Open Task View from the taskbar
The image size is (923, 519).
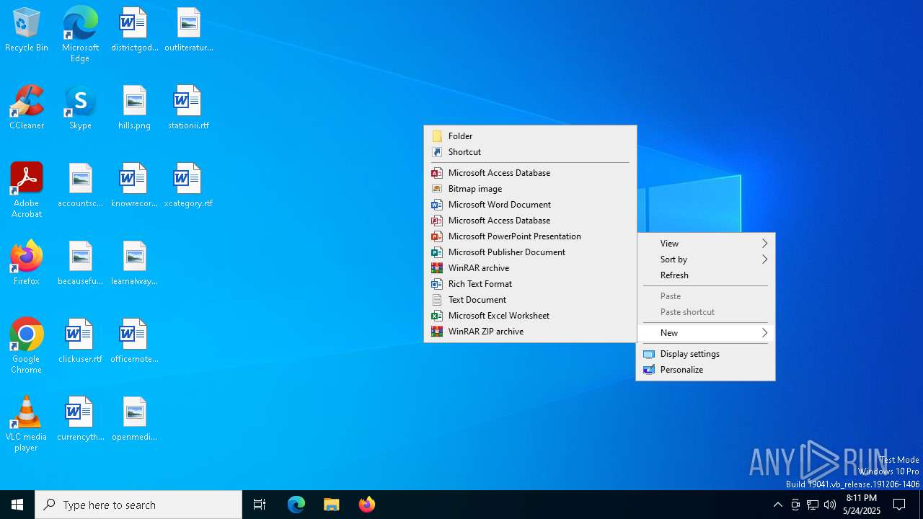coord(260,505)
